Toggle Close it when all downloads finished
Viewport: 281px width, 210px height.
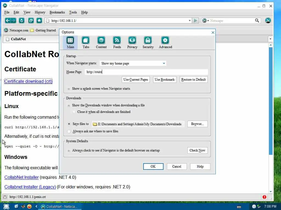click(74, 112)
